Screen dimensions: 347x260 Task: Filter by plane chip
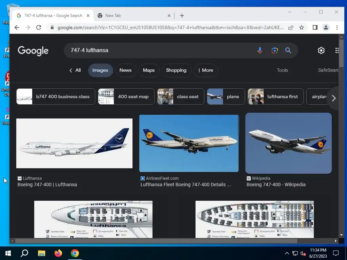point(226,96)
